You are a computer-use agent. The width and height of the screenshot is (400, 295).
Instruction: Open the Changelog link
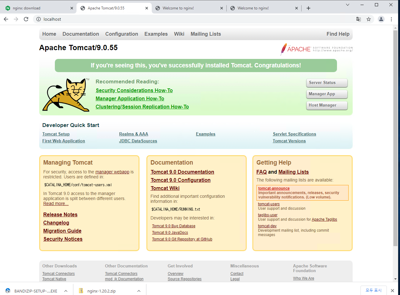56,223
